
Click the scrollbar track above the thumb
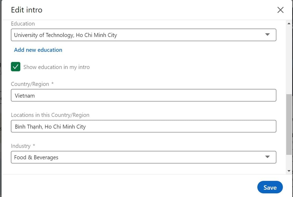click(289, 60)
